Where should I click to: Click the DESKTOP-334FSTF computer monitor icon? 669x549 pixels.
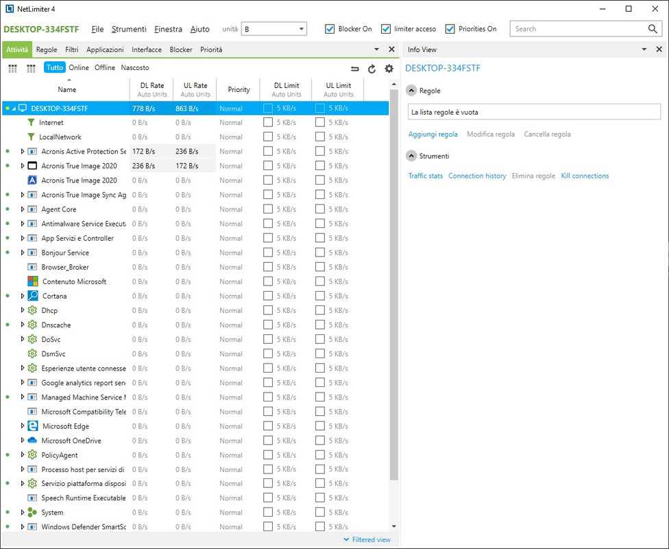point(23,108)
